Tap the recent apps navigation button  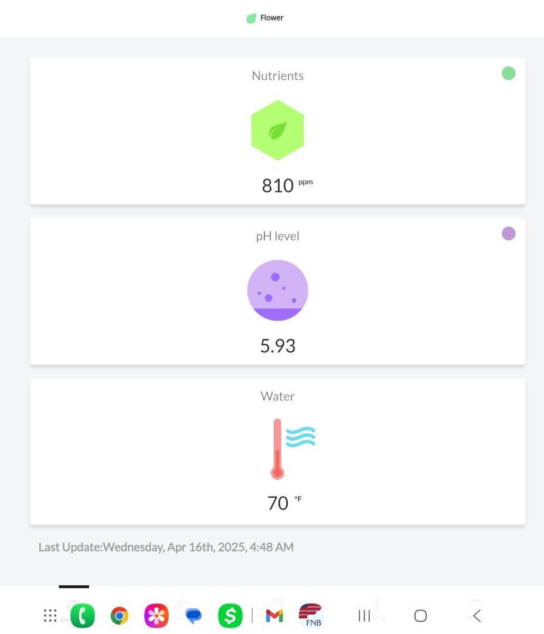point(364,616)
